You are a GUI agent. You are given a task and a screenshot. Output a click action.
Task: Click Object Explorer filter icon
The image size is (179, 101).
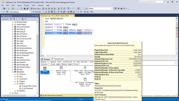point(20,19)
